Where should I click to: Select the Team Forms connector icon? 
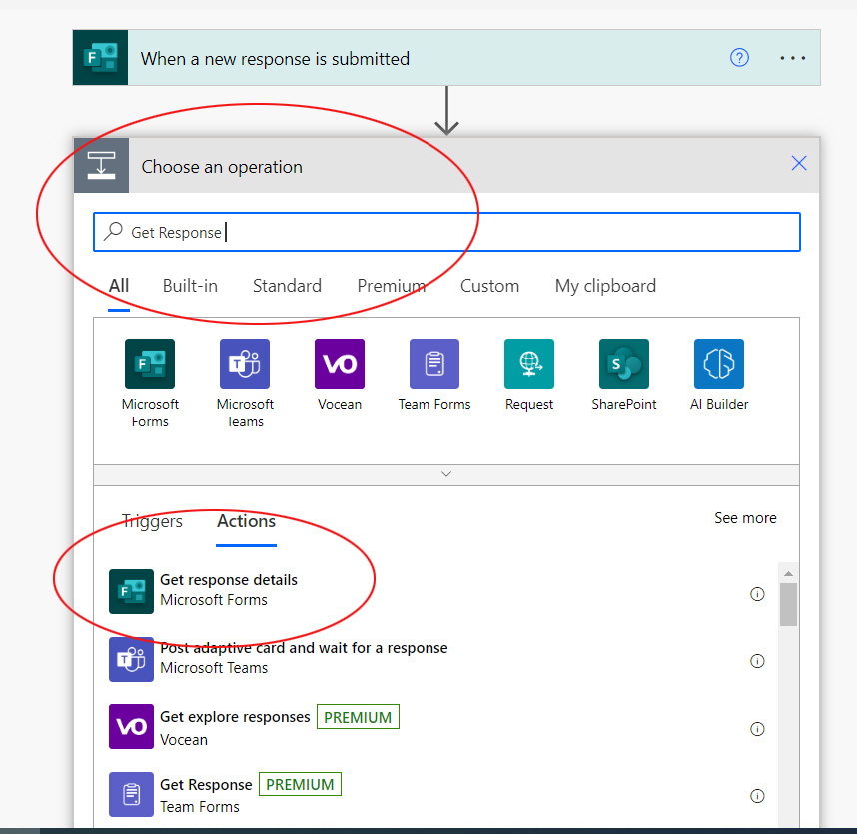433,364
